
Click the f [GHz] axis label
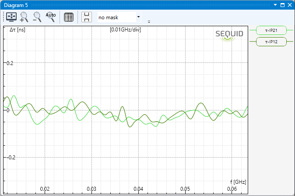[238, 181]
